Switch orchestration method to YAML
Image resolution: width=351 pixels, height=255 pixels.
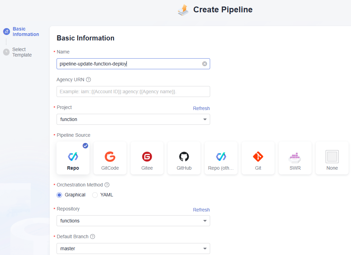95,195
